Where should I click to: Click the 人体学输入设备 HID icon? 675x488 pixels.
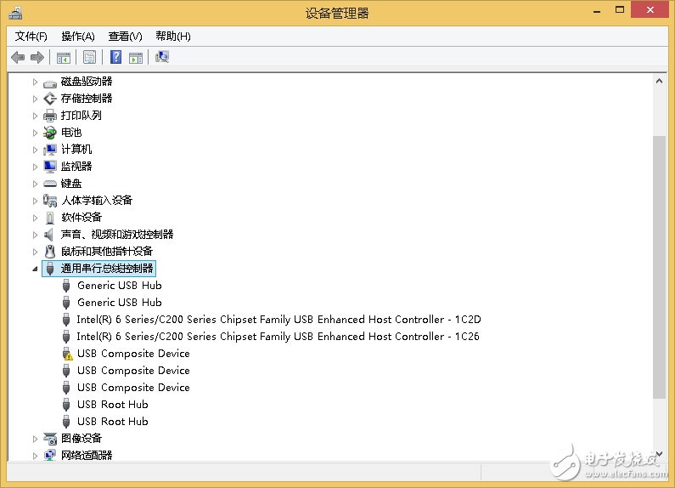point(50,201)
